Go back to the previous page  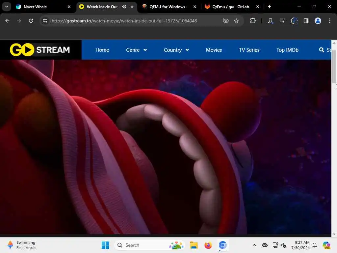click(7, 21)
